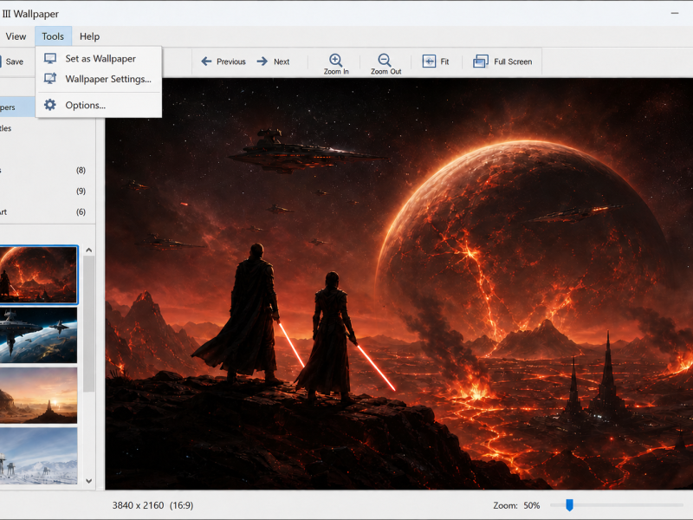Switch to Full Screen view
693x520 pixels.
point(502,62)
